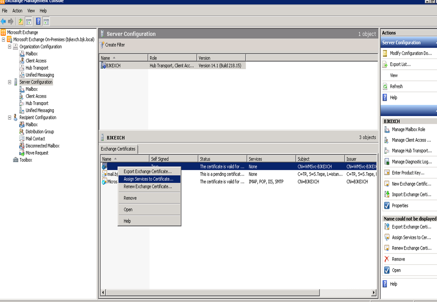
Task: Click the Modify Configuration Do... action icon
Action: 385,53
